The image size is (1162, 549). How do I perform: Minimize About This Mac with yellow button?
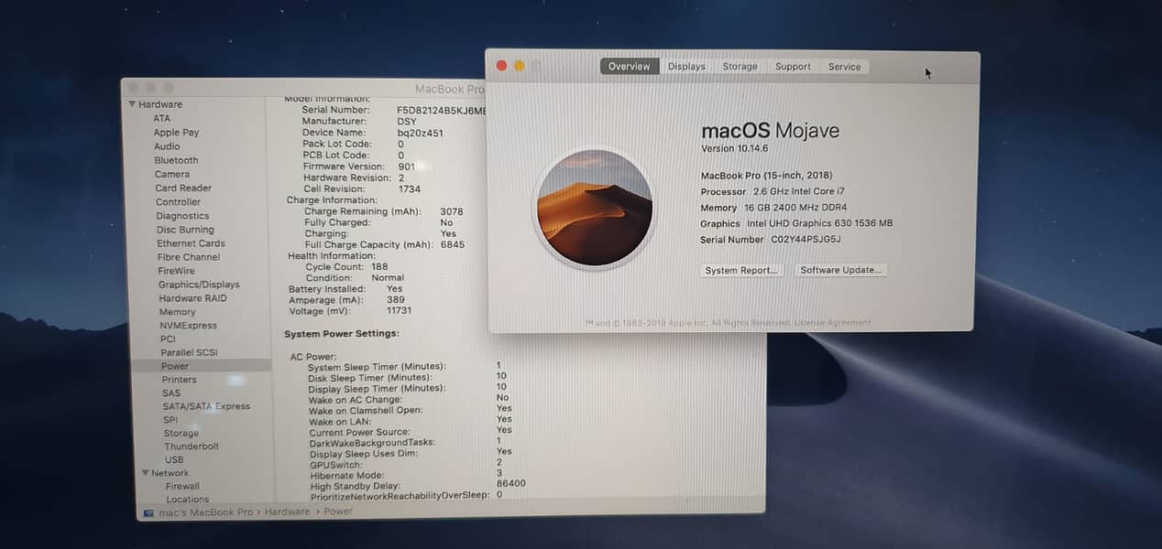pyautogui.click(x=519, y=66)
